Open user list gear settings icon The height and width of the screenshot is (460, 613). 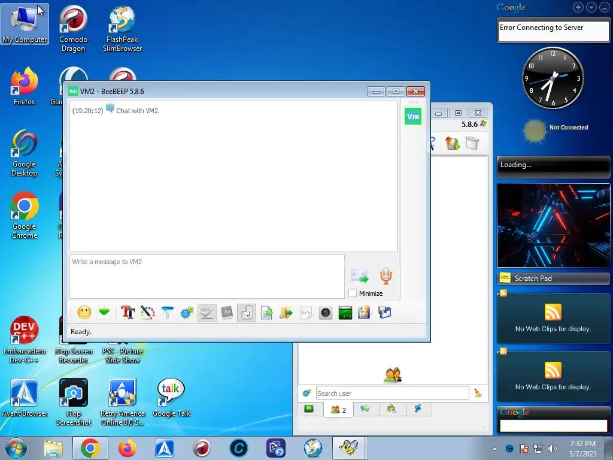point(307,393)
